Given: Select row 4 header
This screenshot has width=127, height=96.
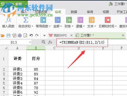Looking at the screenshot, I should click(4, 79).
